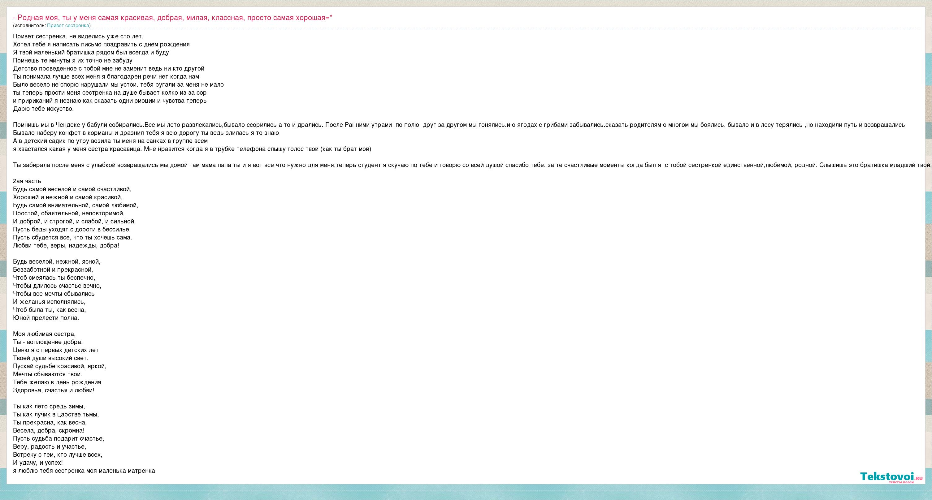Click the line 'Хорошей и нежной и самой красивой,'
This screenshot has height=500, width=932.
tap(68, 197)
